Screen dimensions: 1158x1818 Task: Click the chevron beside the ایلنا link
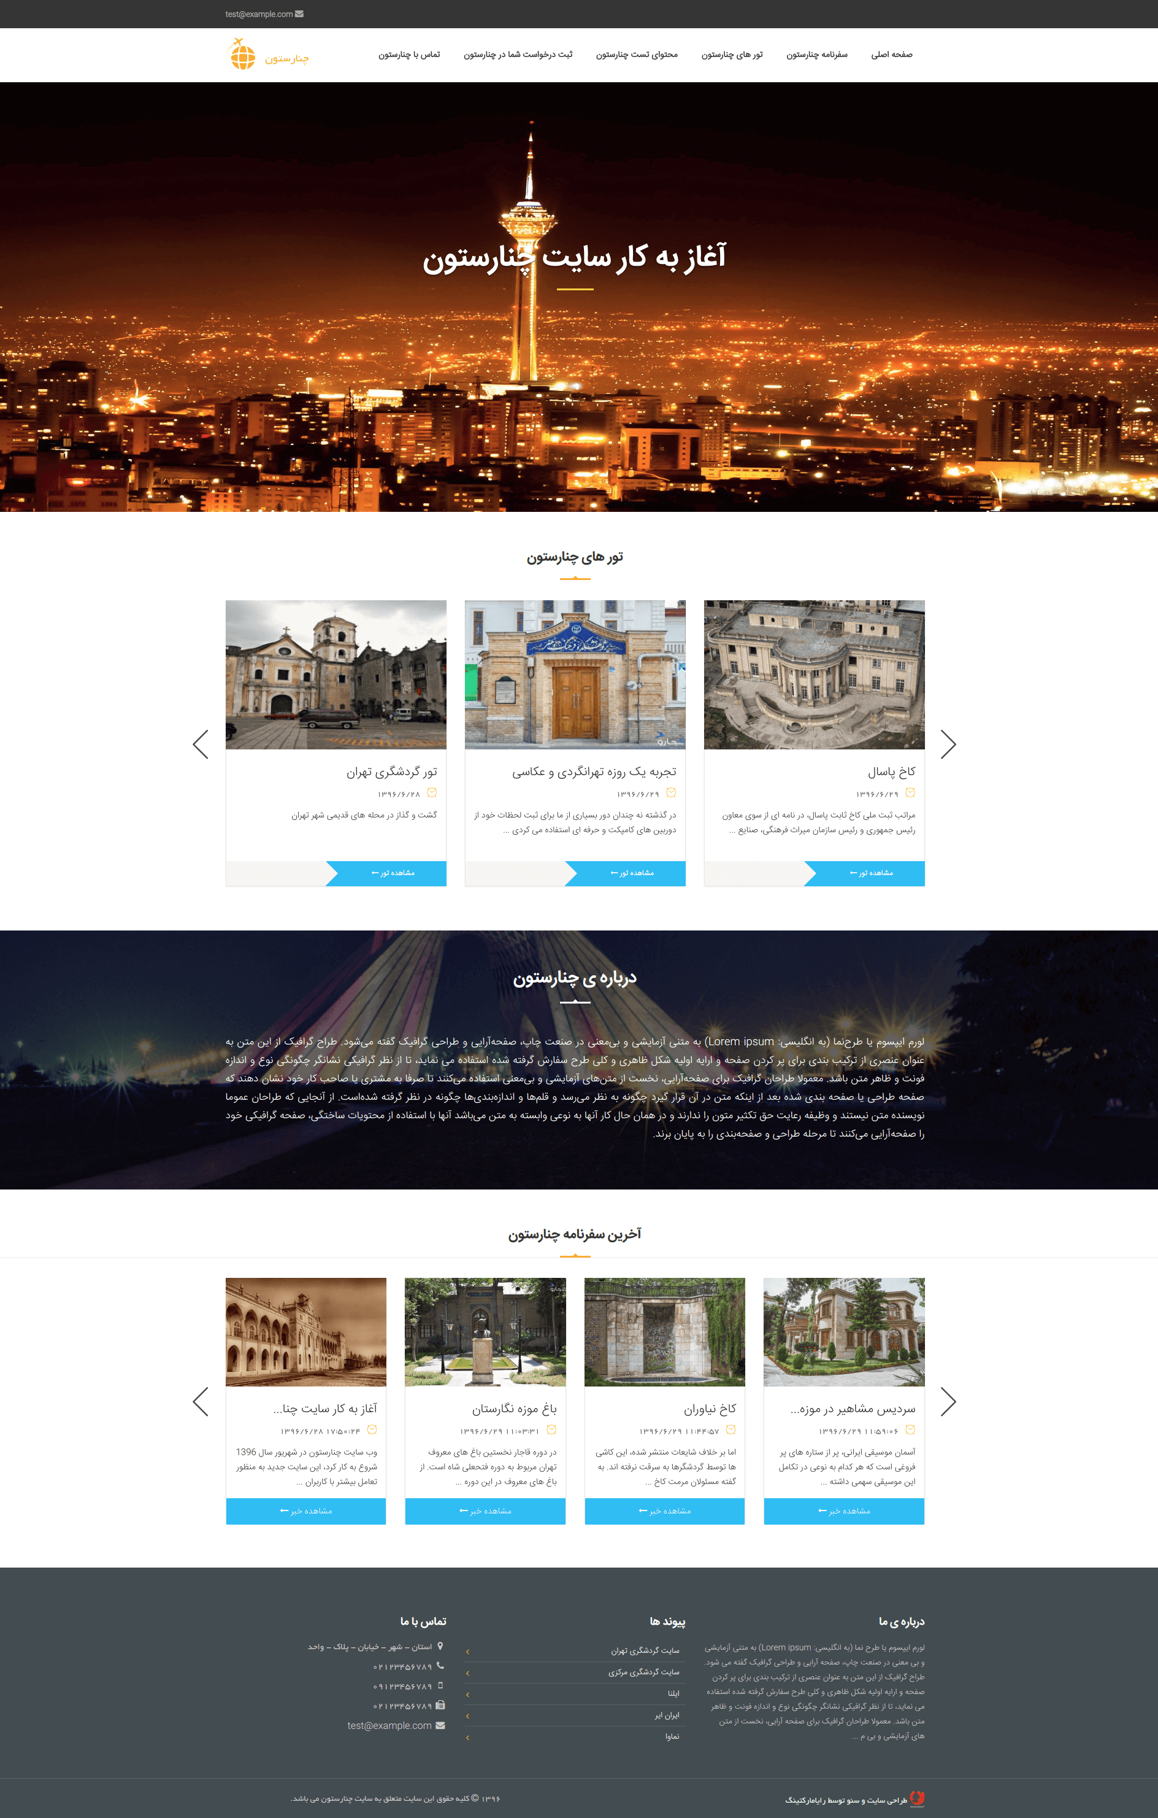pos(468,1694)
